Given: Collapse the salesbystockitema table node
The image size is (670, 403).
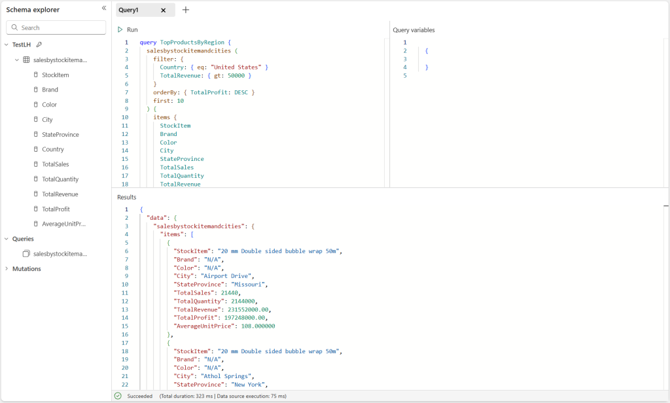Looking at the screenshot, I should coord(16,60).
